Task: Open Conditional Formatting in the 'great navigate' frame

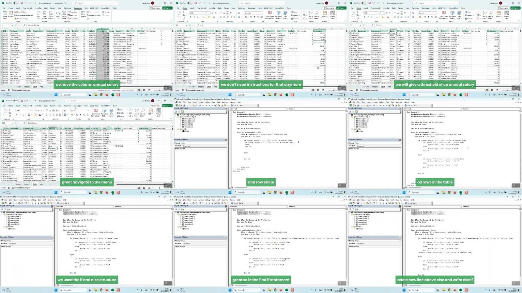Action: click(x=95, y=112)
